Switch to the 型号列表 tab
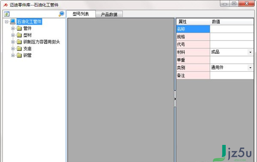The height and width of the screenshot is (162, 257). pyautogui.click(x=81, y=14)
